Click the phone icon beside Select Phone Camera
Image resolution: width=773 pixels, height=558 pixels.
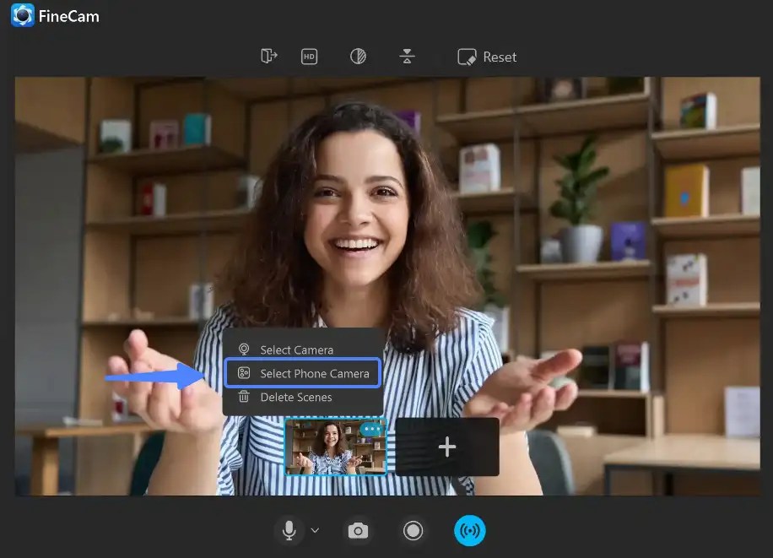click(245, 372)
